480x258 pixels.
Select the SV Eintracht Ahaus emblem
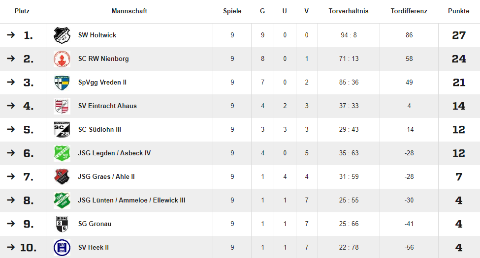pyautogui.click(x=62, y=106)
